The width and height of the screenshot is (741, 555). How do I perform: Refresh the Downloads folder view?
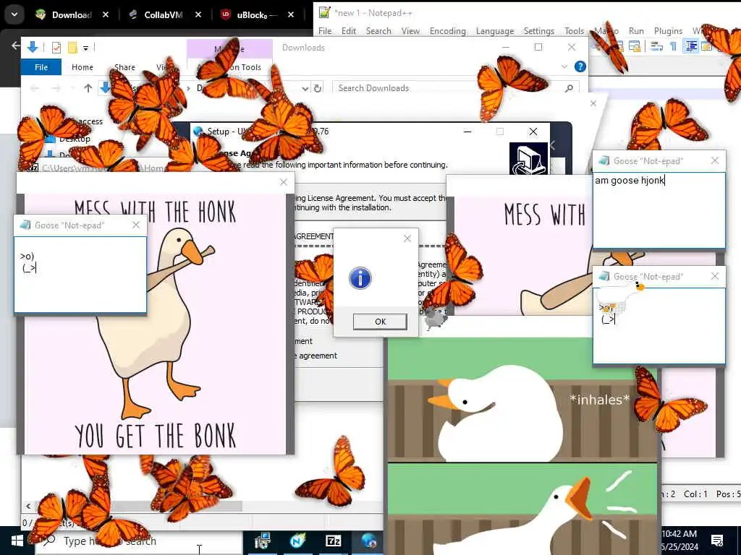point(318,87)
